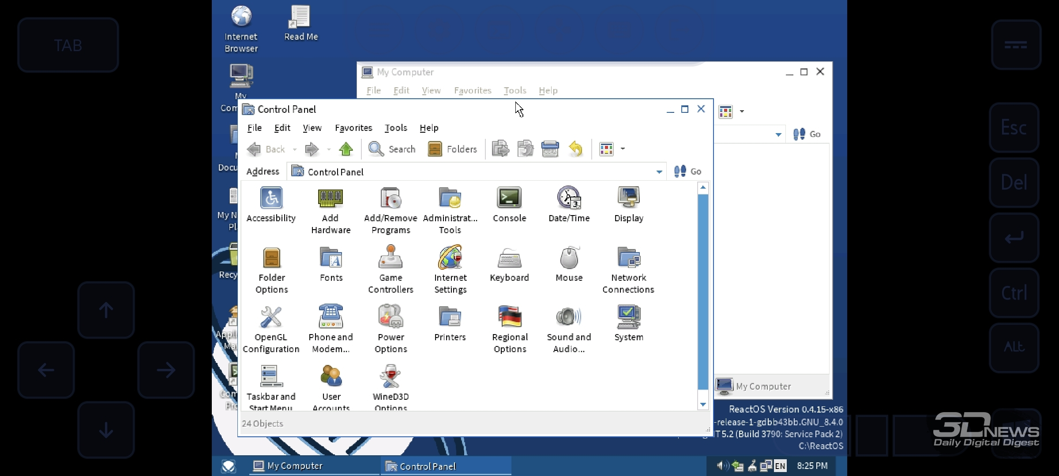This screenshot has height=476, width=1059.
Task: Select the Sound and Audio icon
Action: click(569, 317)
